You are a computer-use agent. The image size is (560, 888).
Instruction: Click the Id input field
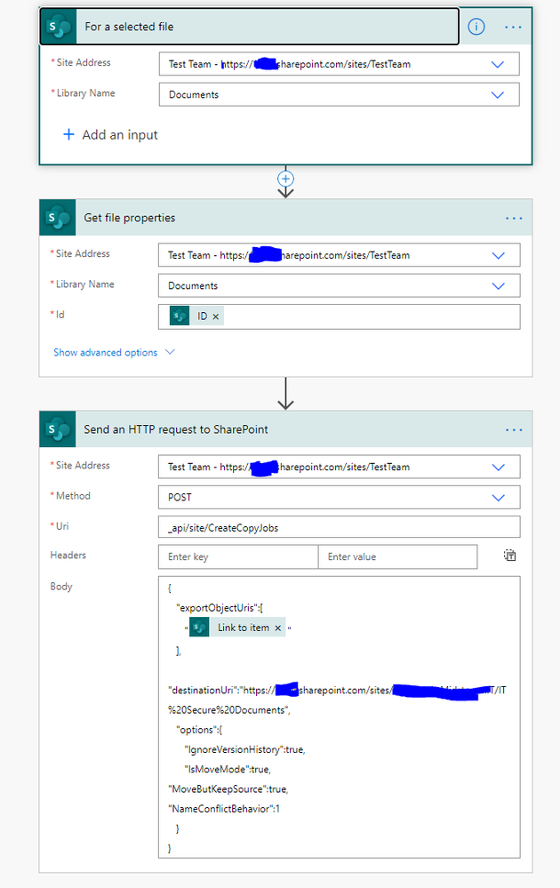point(339,316)
